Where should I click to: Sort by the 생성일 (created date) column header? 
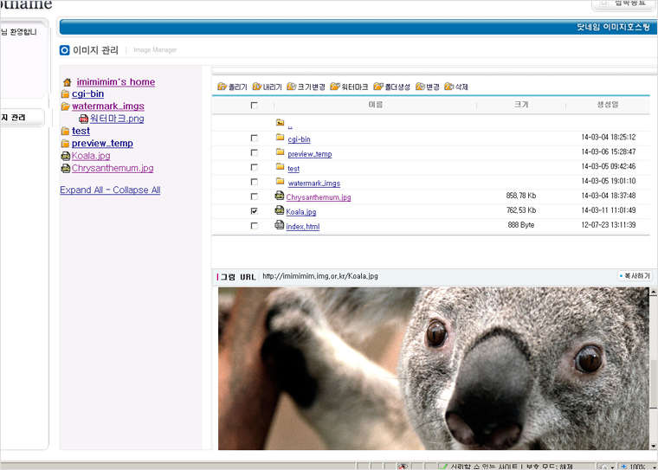tap(607, 105)
